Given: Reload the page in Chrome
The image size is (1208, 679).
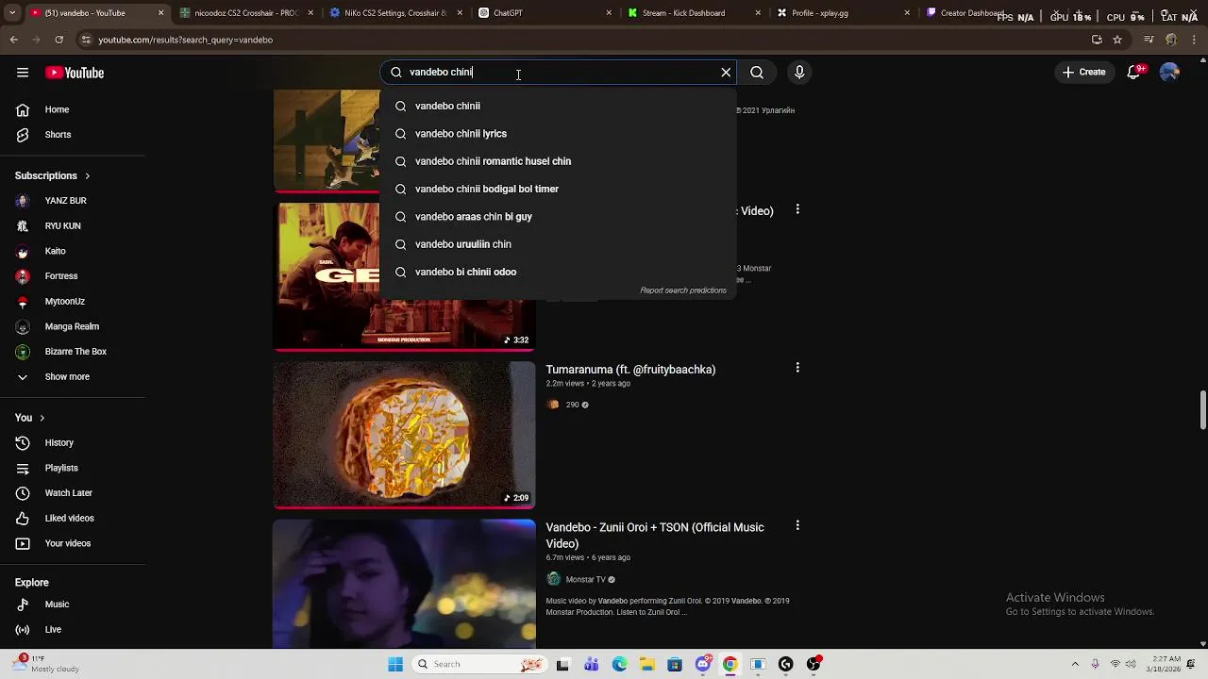Looking at the screenshot, I should (59, 40).
